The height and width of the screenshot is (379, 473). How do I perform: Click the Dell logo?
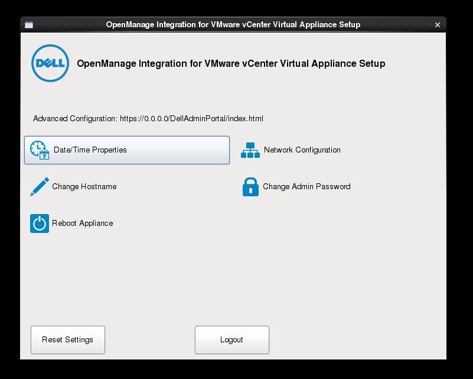50,63
